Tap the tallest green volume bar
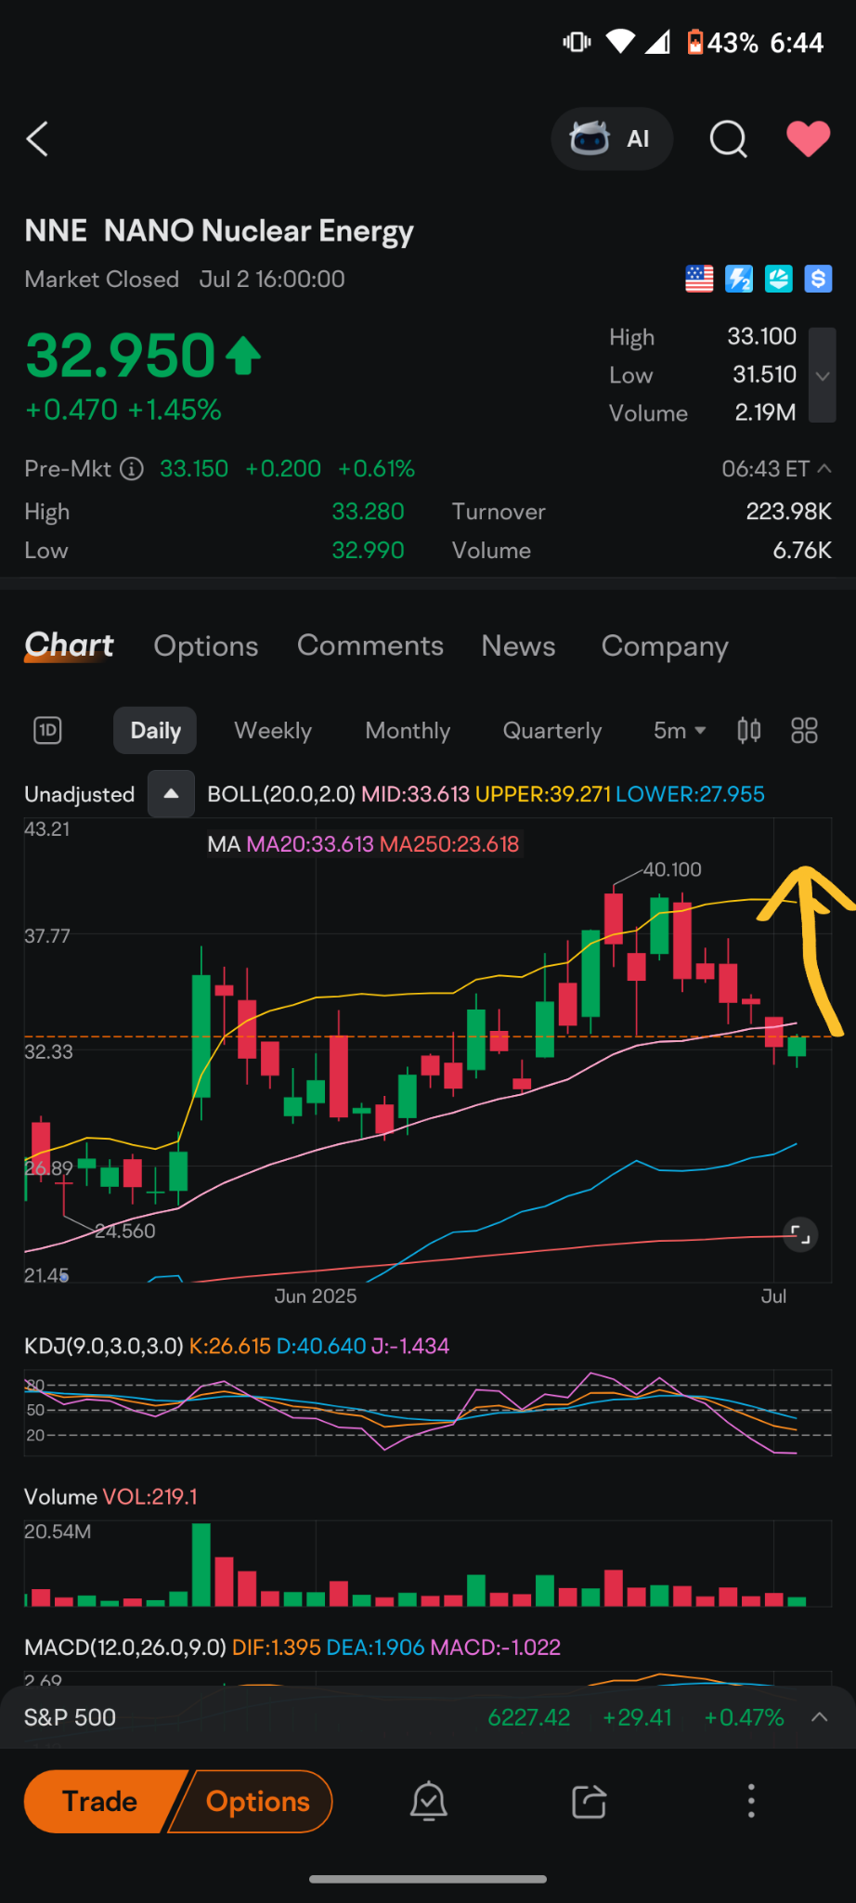Image resolution: width=856 pixels, height=1903 pixels. point(201,1565)
